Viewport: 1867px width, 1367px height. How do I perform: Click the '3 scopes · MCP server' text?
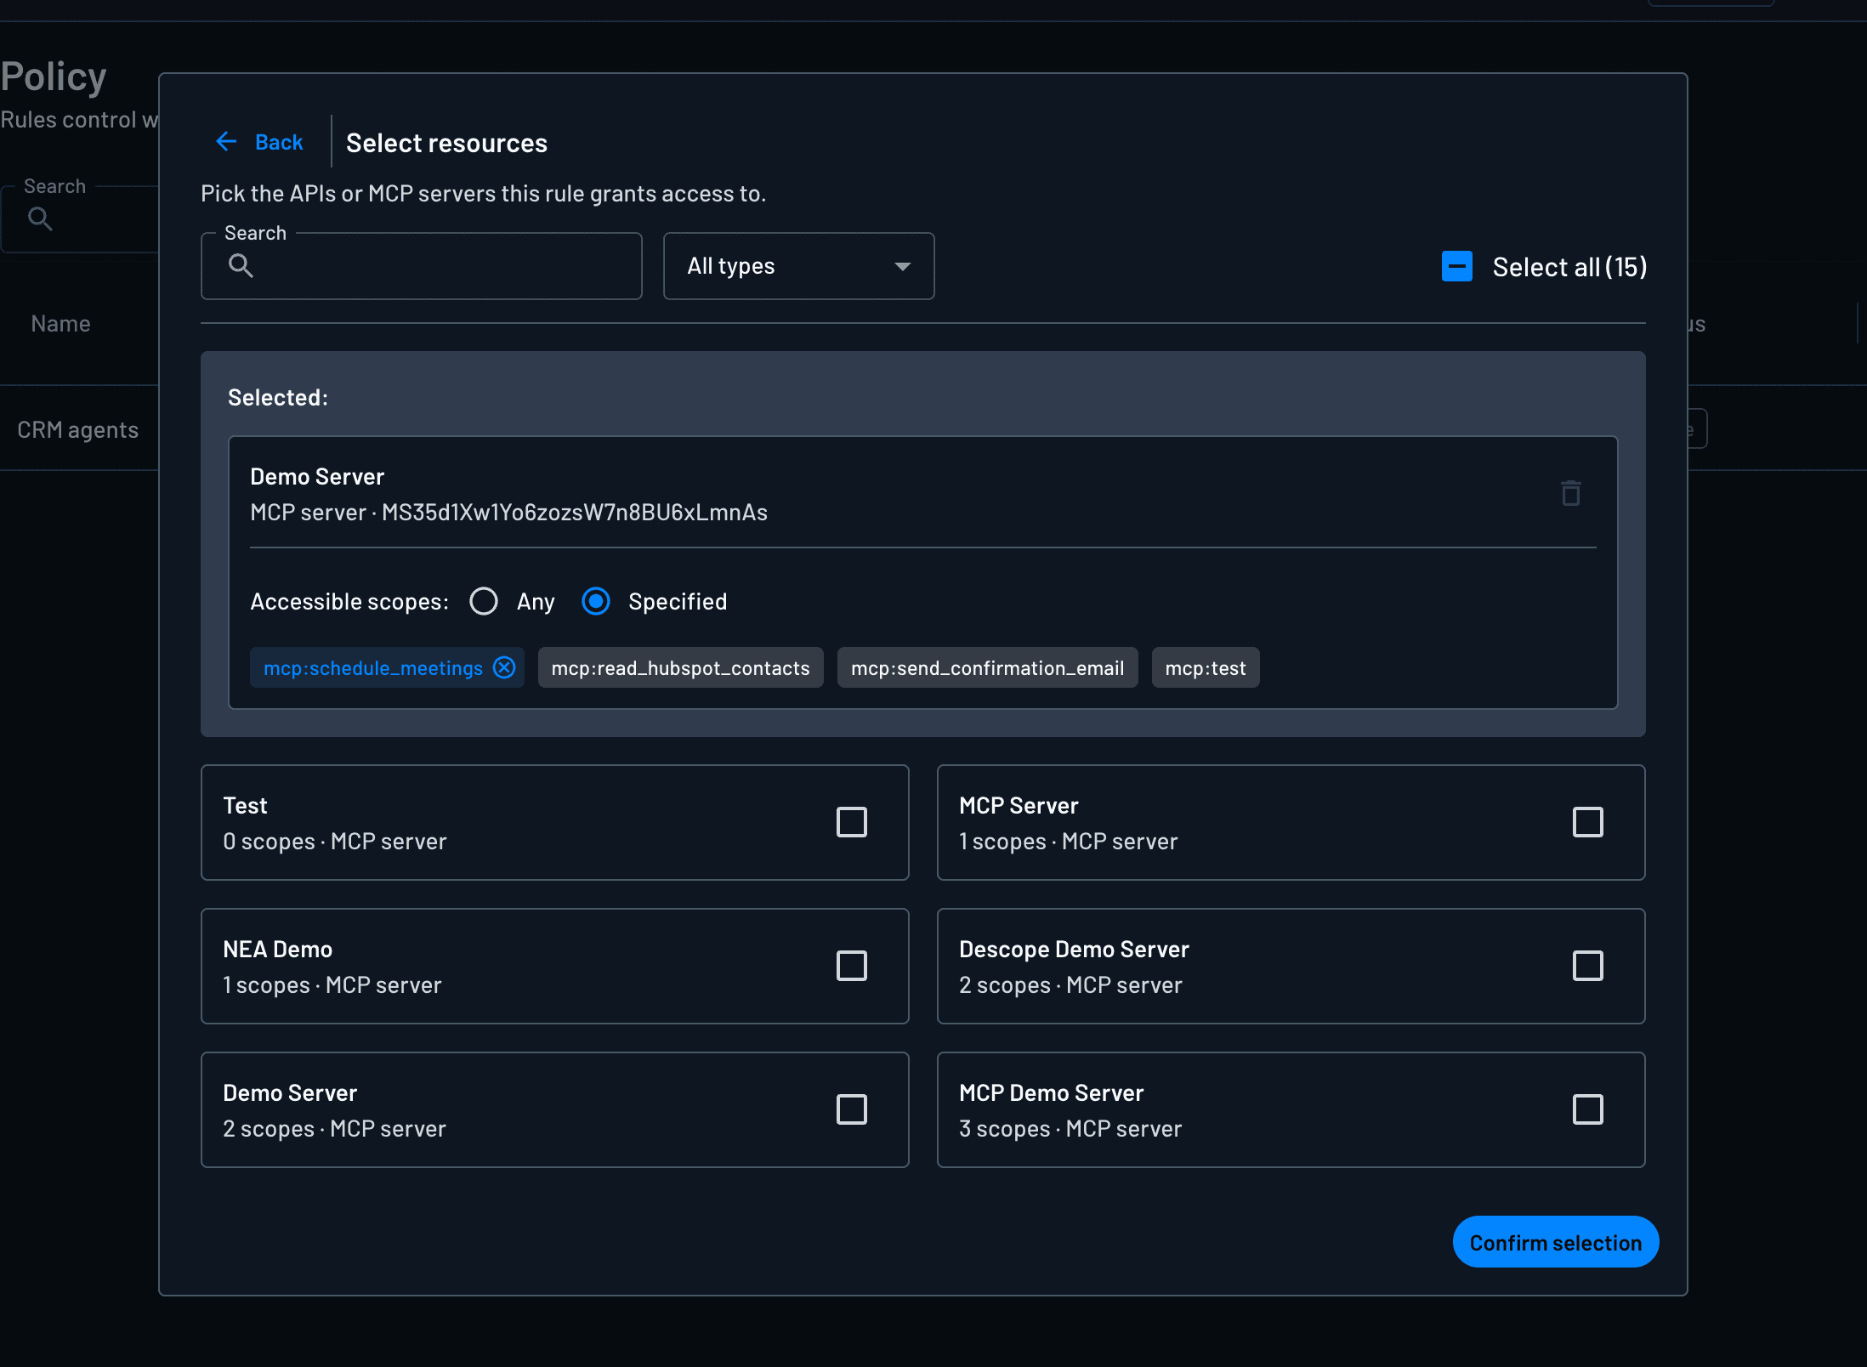pos(1070,1128)
